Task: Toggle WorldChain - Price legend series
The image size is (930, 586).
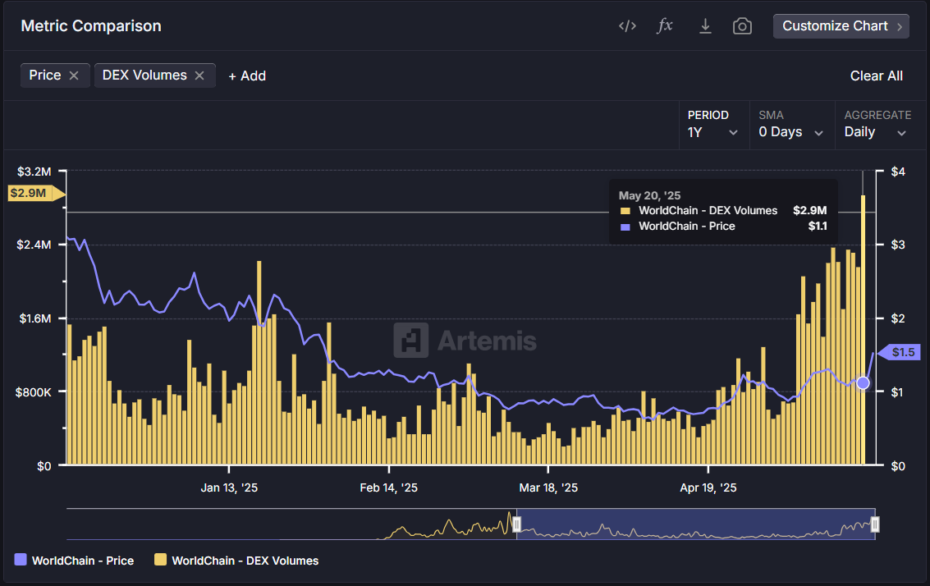Action: click(x=74, y=561)
